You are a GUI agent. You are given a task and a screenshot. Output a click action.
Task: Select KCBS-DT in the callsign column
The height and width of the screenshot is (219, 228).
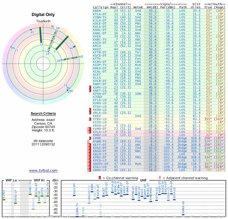click(99, 62)
